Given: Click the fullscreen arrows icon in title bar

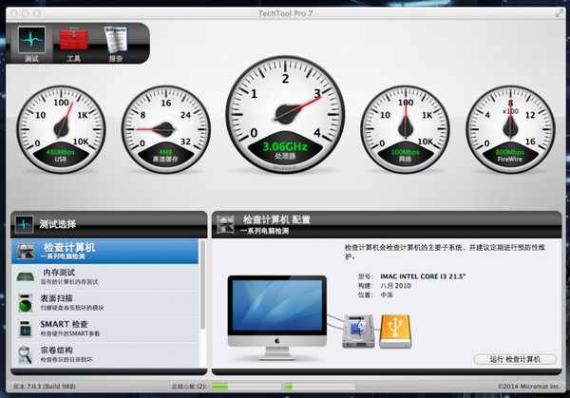Looking at the screenshot, I should click(559, 13).
